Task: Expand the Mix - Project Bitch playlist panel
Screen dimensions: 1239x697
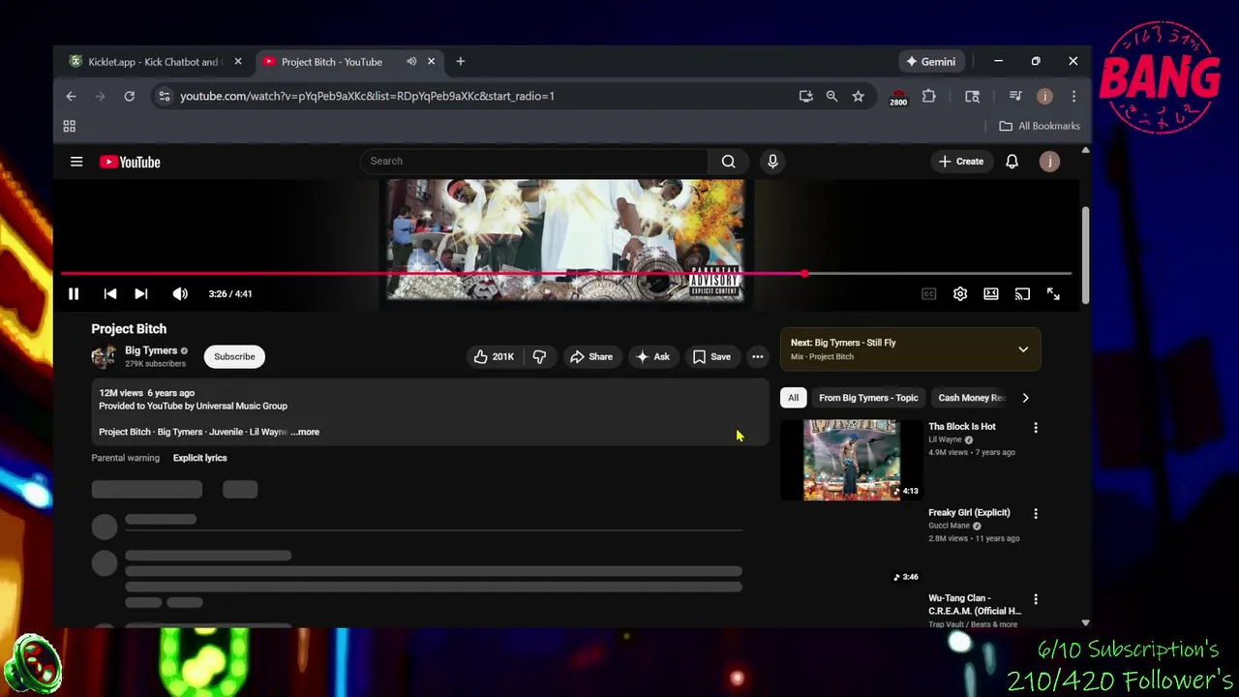Action: 1023,349
